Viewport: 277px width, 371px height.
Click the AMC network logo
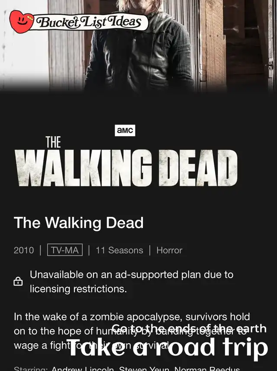click(x=125, y=130)
